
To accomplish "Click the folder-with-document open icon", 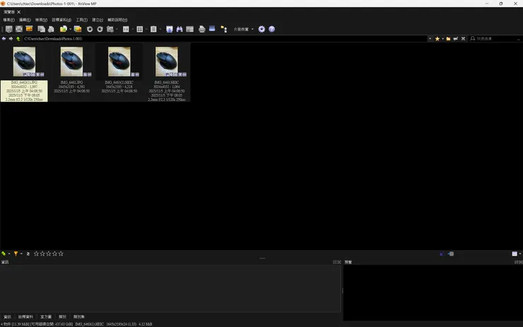I will (63, 30).
